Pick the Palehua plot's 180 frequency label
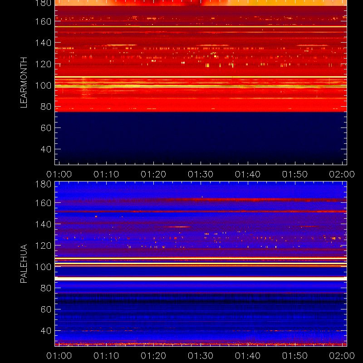 pyautogui.click(x=43, y=184)
